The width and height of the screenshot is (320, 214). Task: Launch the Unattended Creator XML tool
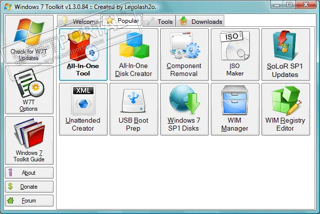pyautogui.click(x=83, y=109)
